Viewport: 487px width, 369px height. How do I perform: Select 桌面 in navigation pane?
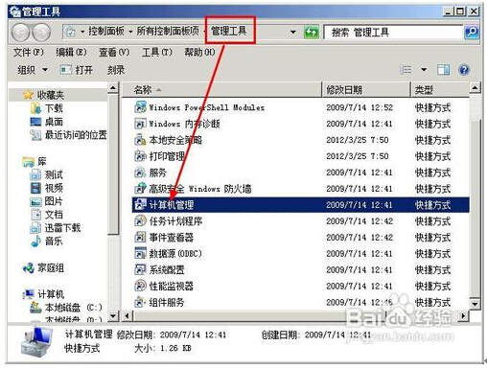coord(47,122)
